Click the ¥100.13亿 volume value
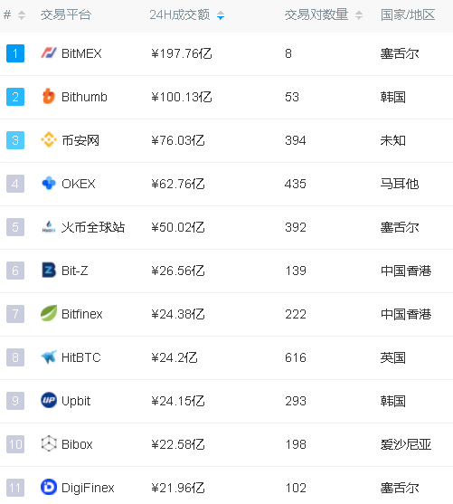This screenshot has height=504, width=453. 182,97
